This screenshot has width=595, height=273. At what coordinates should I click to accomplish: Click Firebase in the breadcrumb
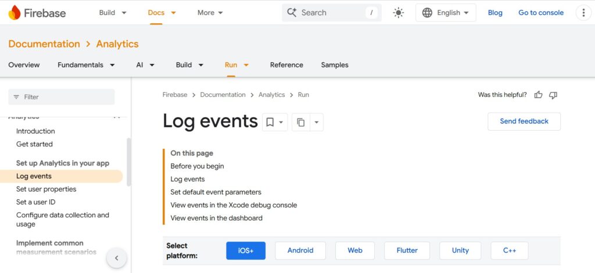[x=174, y=95]
